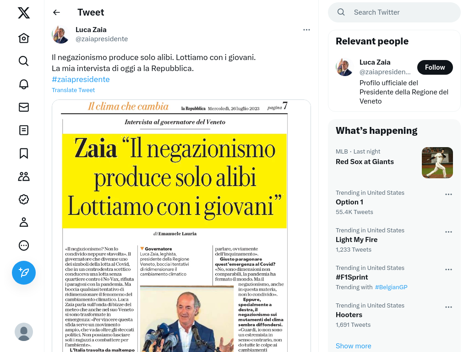Image resolution: width=469 pixels, height=352 pixels.
Task: Open Messages envelope icon
Action: (x=24, y=107)
